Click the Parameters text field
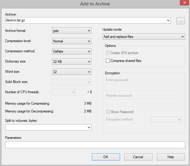The image size is (190, 166). coord(95,145)
